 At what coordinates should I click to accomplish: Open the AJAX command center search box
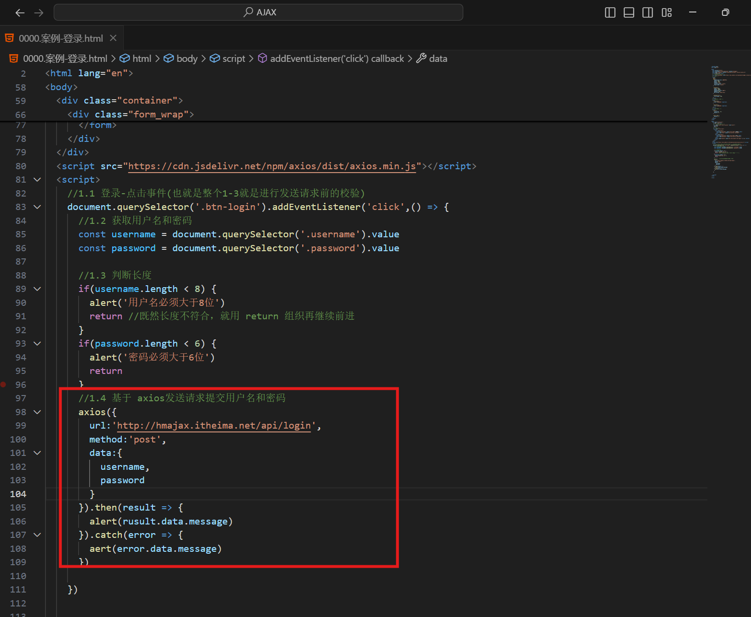click(258, 12)
